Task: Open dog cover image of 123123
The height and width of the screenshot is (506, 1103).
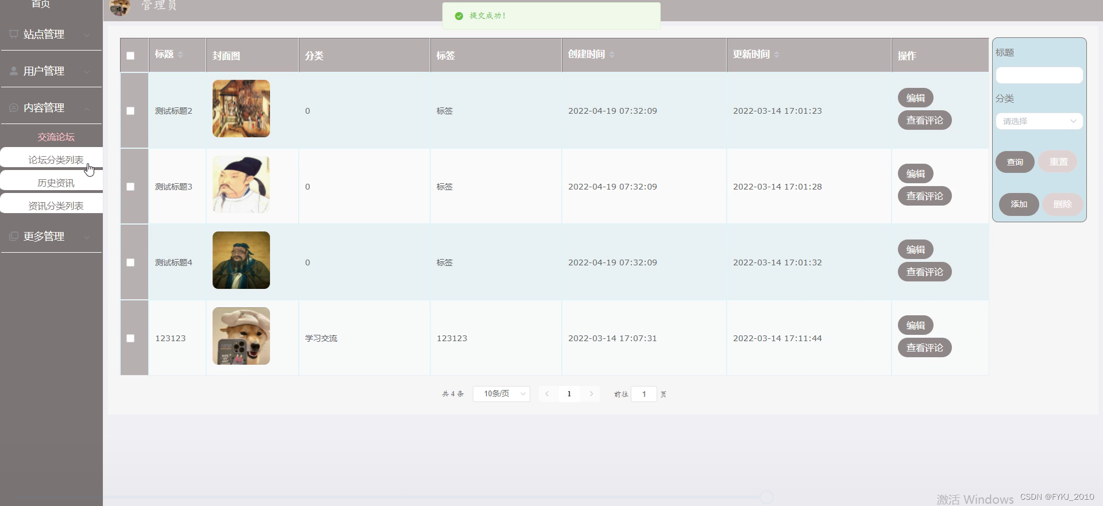Action: coord(241,336)
